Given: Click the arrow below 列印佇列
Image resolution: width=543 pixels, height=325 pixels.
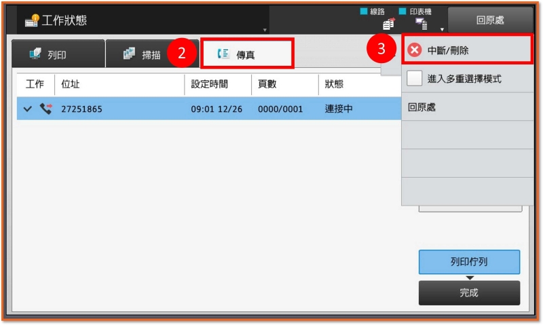Looking at the screenshot, I should point(470,278).
